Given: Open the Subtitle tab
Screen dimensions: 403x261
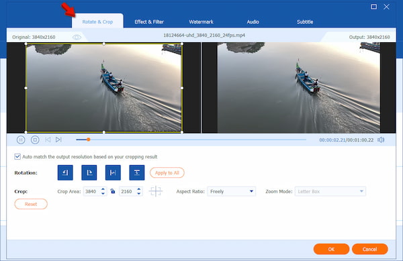Looking at the screenshot, I should tap(305, 22).
